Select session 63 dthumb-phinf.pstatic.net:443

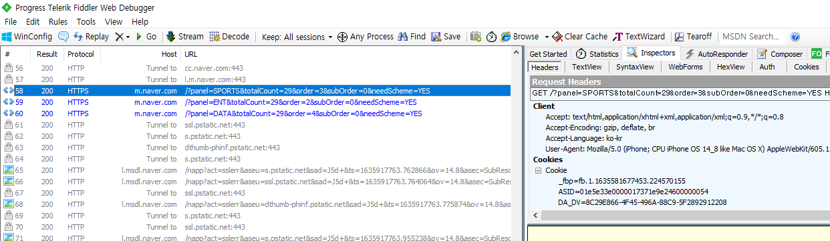[x=256, y=148]
